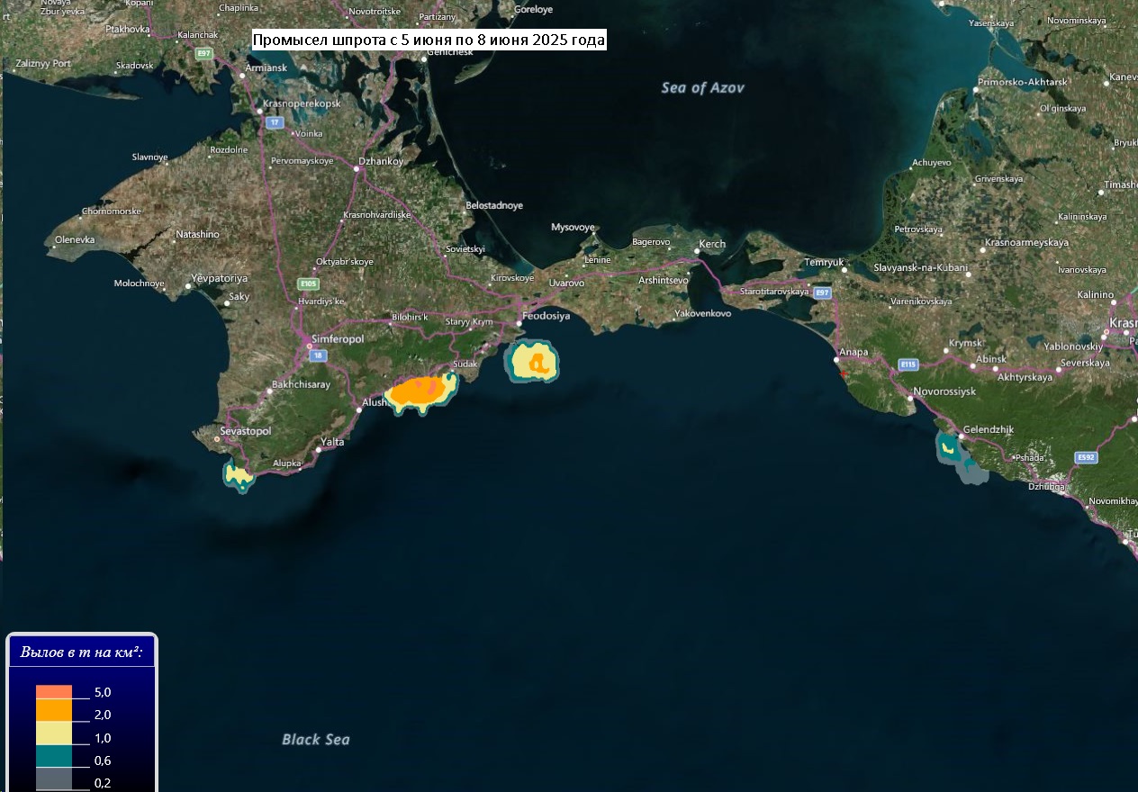Screen dimensions: 1138x792
Task: Select the Temryuk town label
Action: pos(825,262)
